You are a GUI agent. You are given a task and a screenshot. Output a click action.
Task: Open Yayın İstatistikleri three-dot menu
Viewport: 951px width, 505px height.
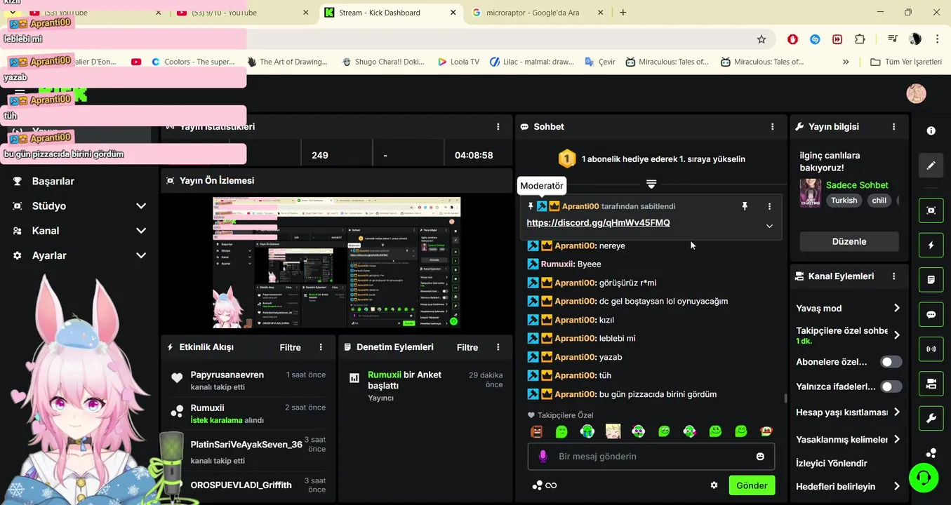click(498, 127)
